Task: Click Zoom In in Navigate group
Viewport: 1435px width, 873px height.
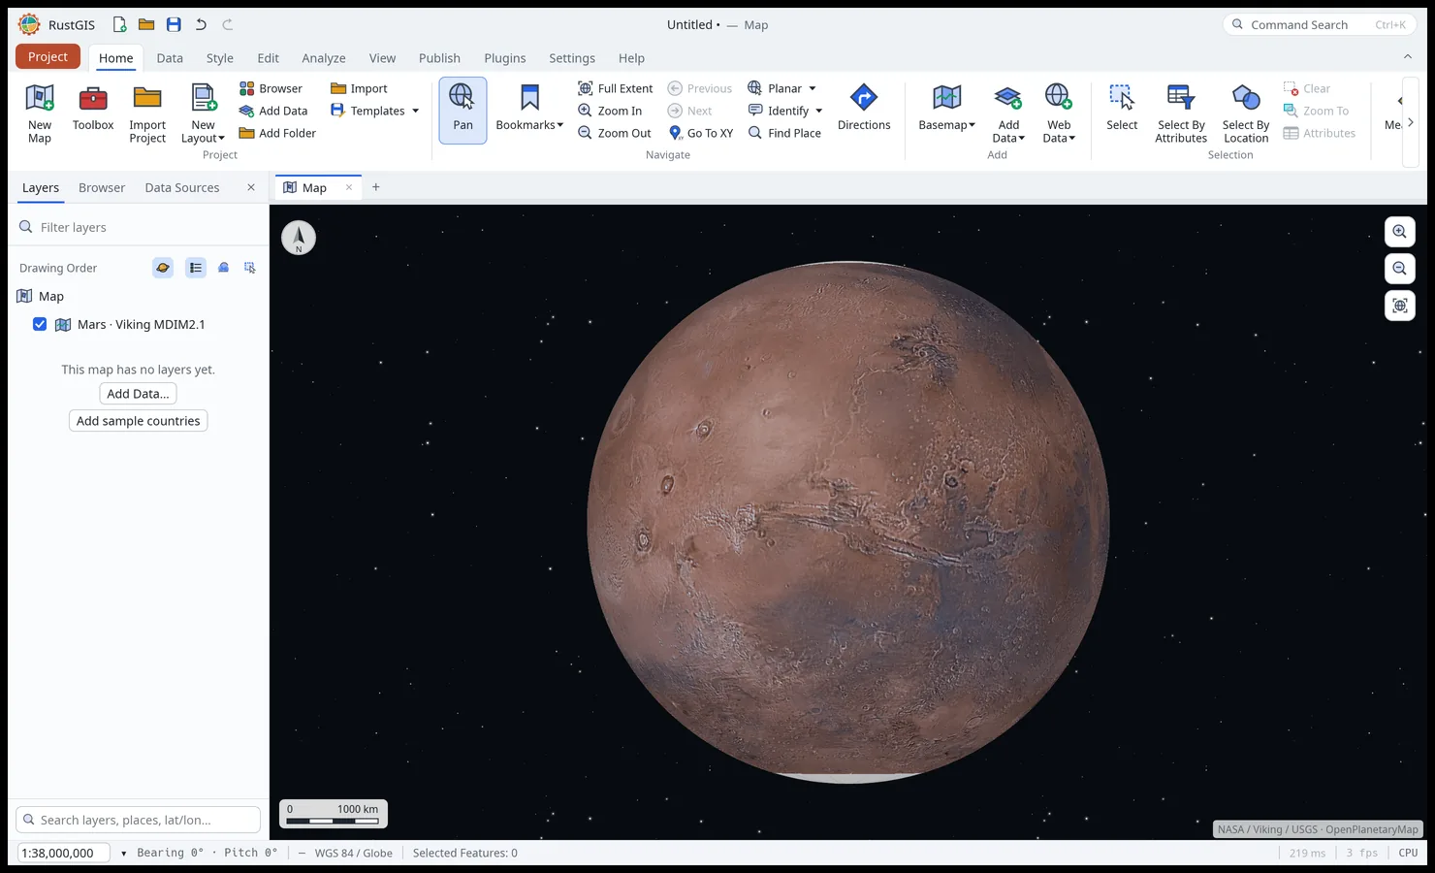Action: point(610,111)
